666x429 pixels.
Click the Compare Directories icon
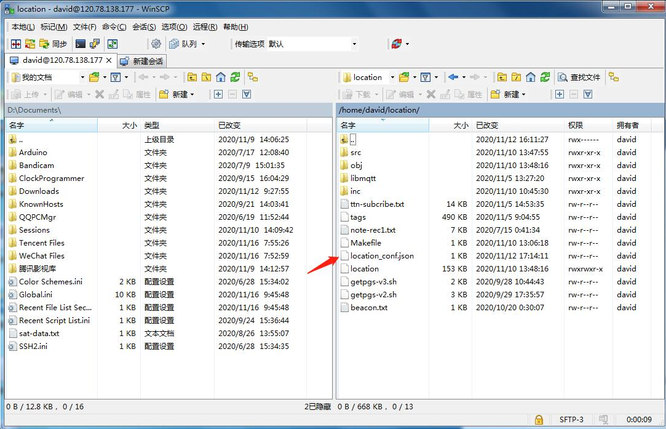(16, 44)
